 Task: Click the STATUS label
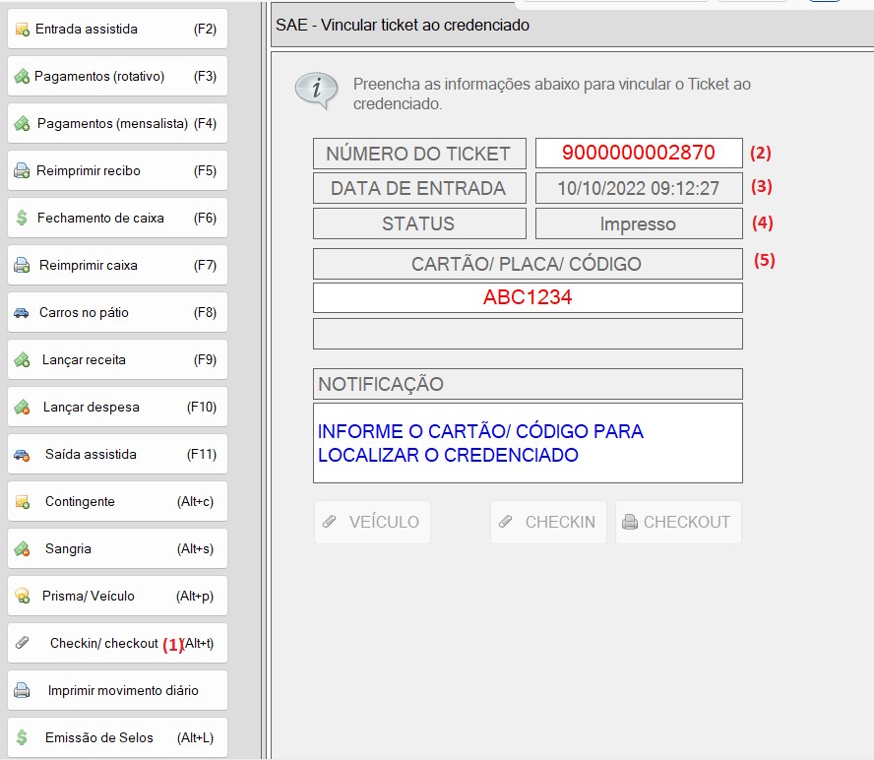419,223
